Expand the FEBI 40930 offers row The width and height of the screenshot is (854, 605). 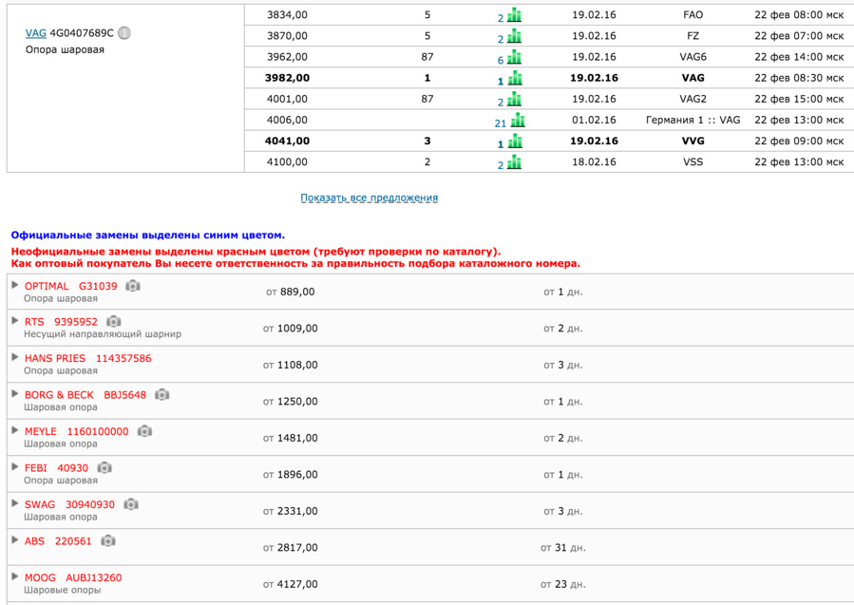point(15,466)
